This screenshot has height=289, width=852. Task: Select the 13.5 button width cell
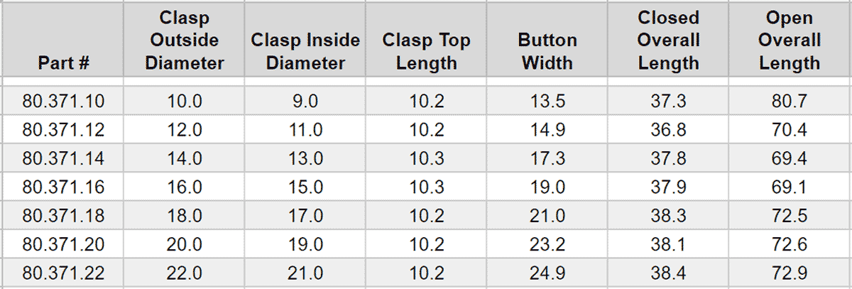coord(547,102)
